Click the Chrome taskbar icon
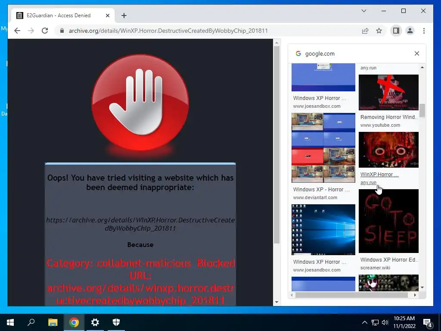Viewport: 441px width, 331px height. point(74,322)
